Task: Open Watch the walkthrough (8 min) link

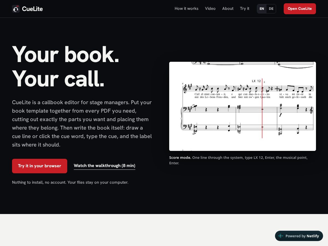Action: click(x=104, y=166)
